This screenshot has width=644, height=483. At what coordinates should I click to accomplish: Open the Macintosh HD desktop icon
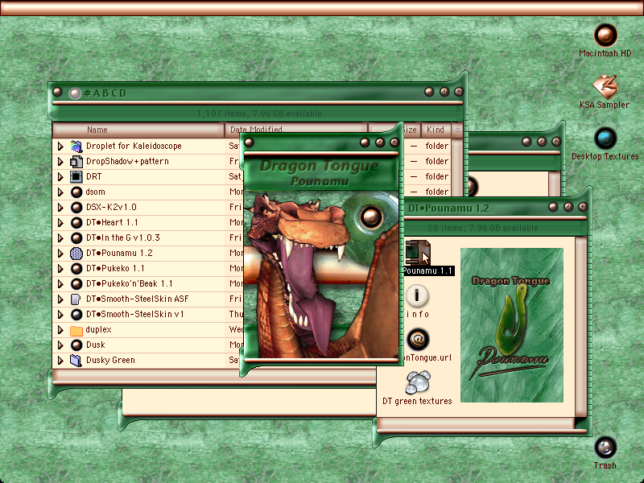[605, 35]
